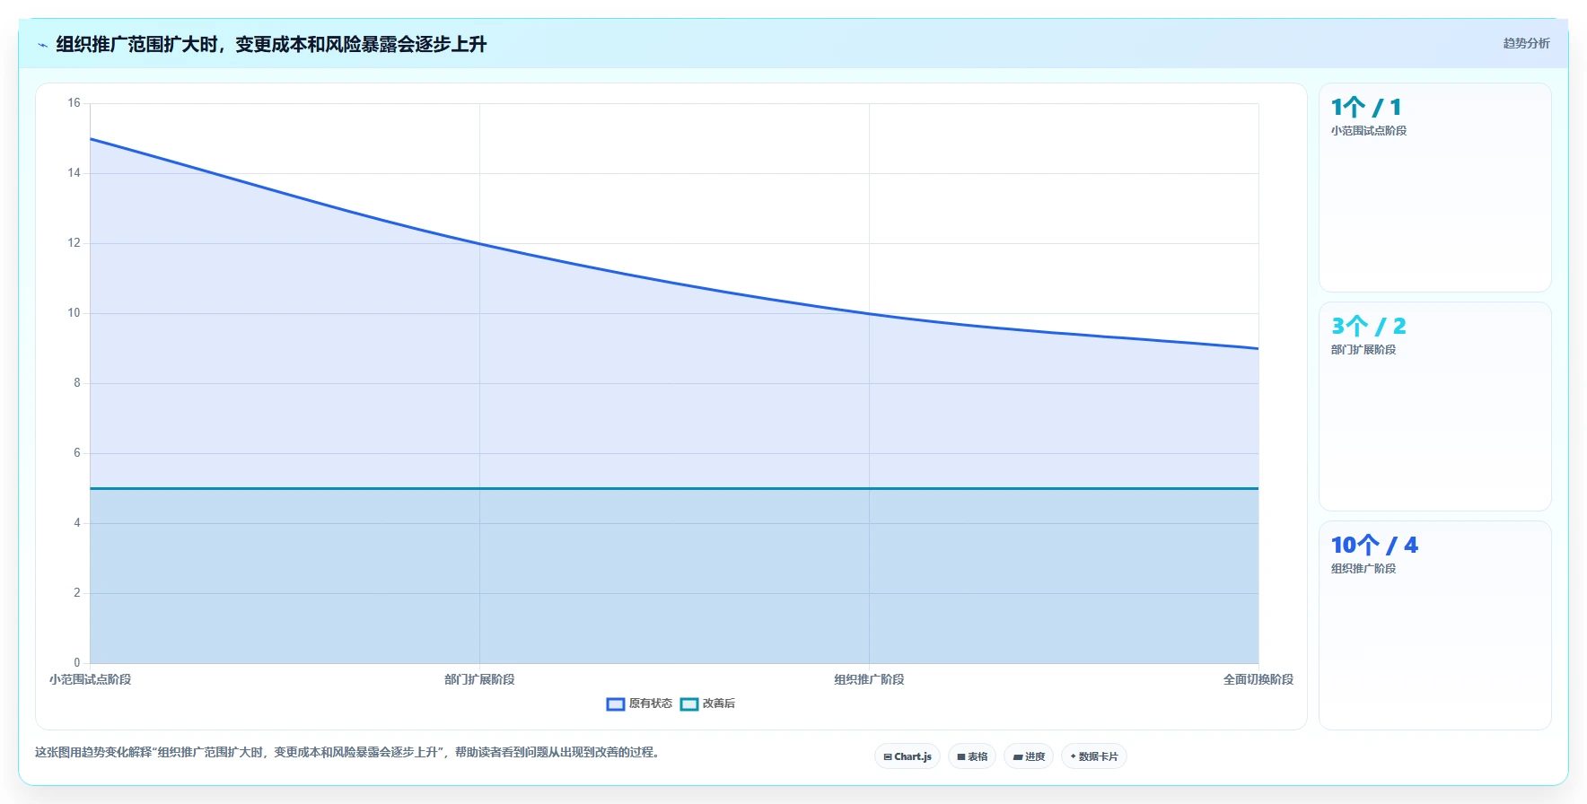The height and width of the screenshot is (804, 1587).
Task: Open the 1个 / 1 小范围试点阶段 card
Action: coord(1435,188)
